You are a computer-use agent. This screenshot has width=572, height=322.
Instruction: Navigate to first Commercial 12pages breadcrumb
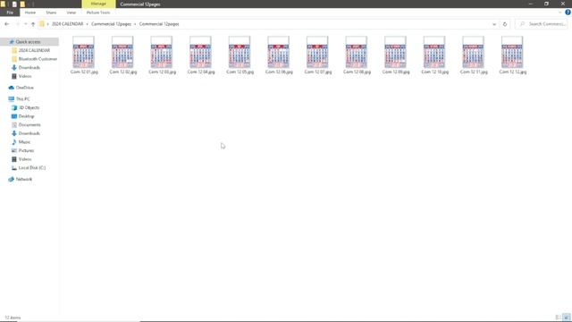(x=111, y=24)
